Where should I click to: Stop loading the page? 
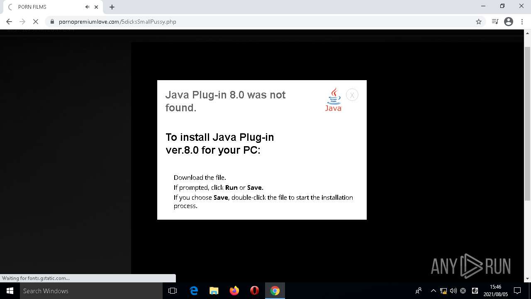[x=36, y=22]
